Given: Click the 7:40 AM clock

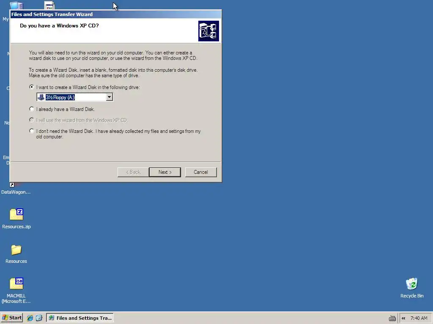Looking at the screenshot, I should (419, 318).
